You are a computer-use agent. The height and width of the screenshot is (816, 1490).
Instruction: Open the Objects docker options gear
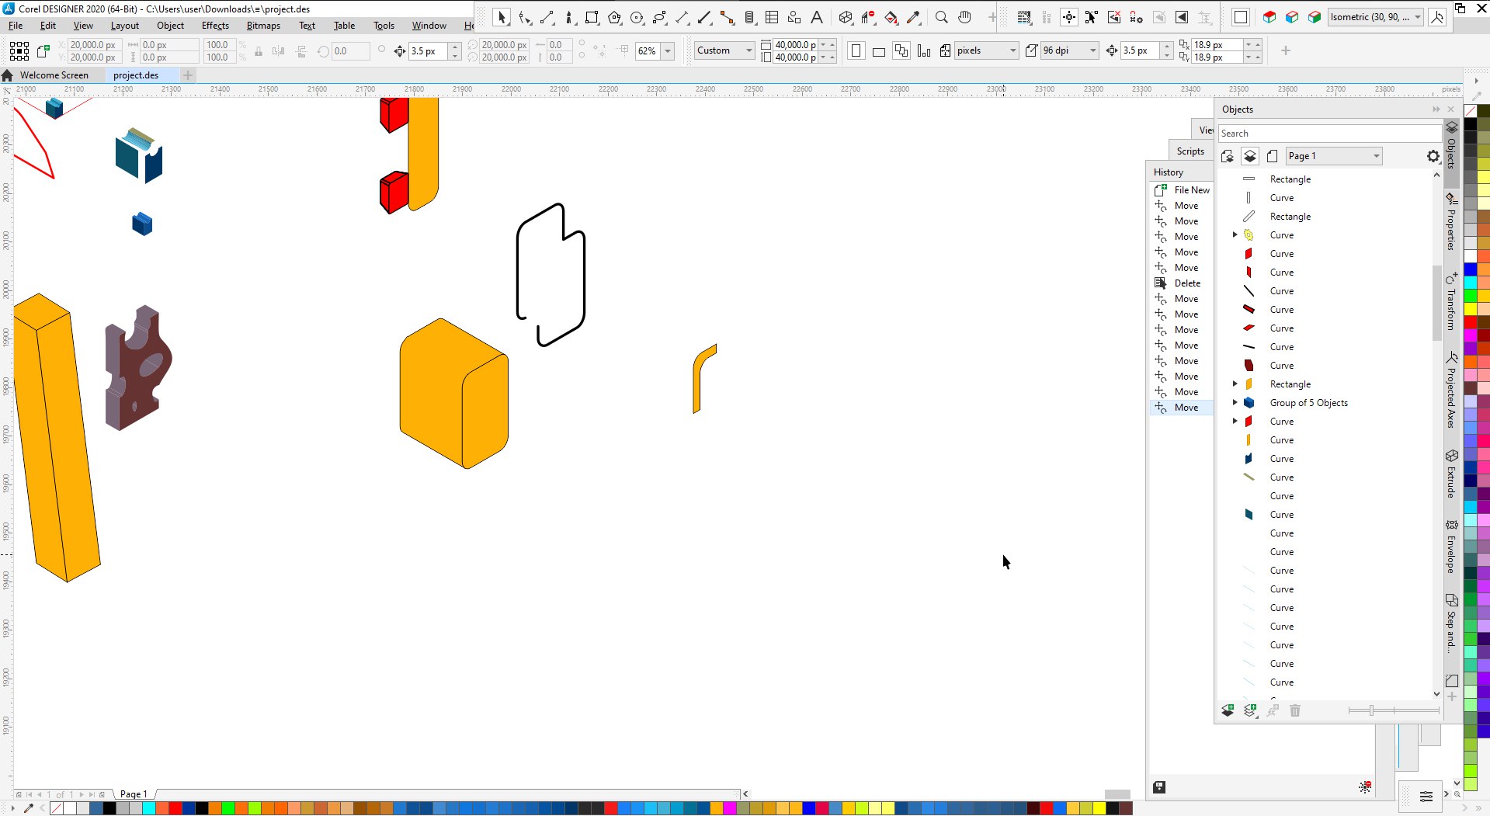(x=1433, y=156)
